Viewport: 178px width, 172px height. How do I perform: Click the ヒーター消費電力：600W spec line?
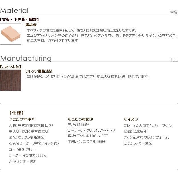coord(28,155)
